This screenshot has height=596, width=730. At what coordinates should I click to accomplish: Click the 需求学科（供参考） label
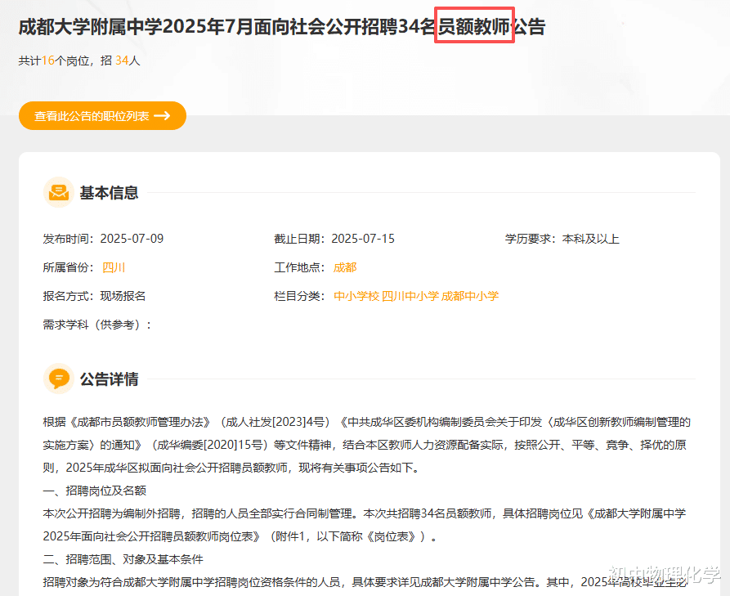pyautogui.click(x=96, y=325)
